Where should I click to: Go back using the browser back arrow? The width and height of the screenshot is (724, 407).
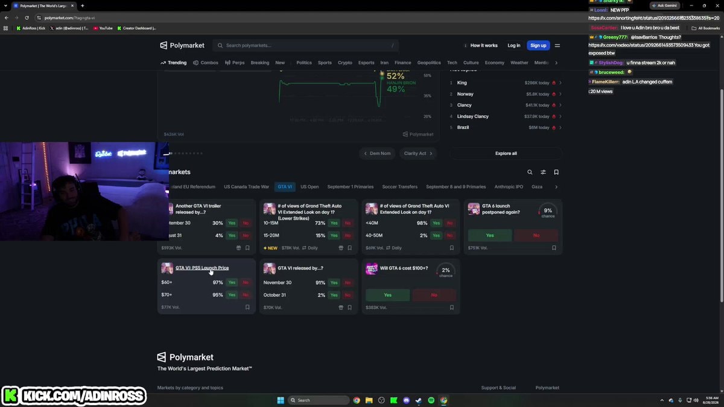tap(7, 17)
